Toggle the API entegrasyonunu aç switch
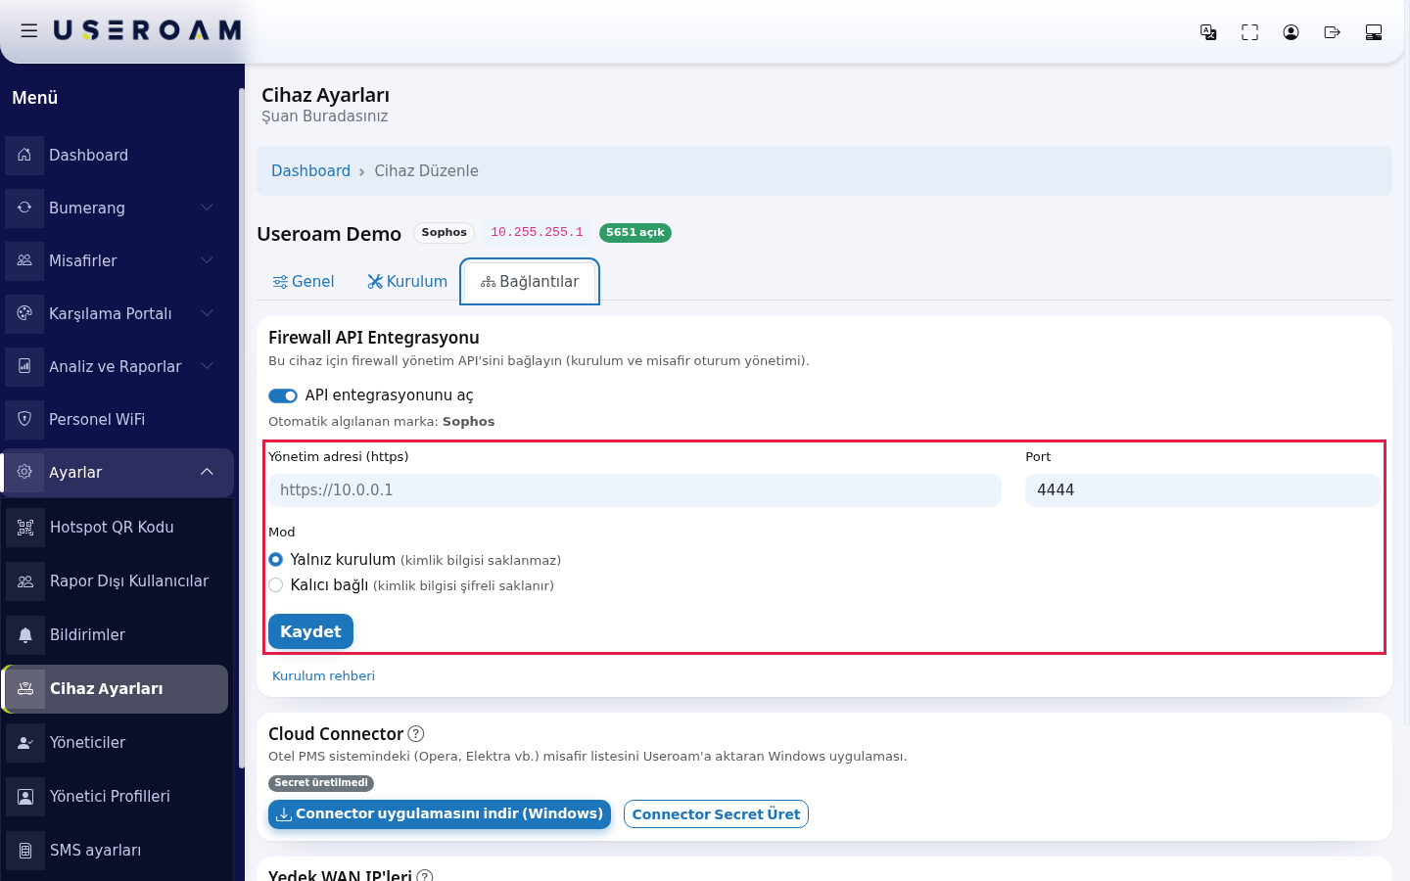1410x881 pixels. tap(283, 395)
